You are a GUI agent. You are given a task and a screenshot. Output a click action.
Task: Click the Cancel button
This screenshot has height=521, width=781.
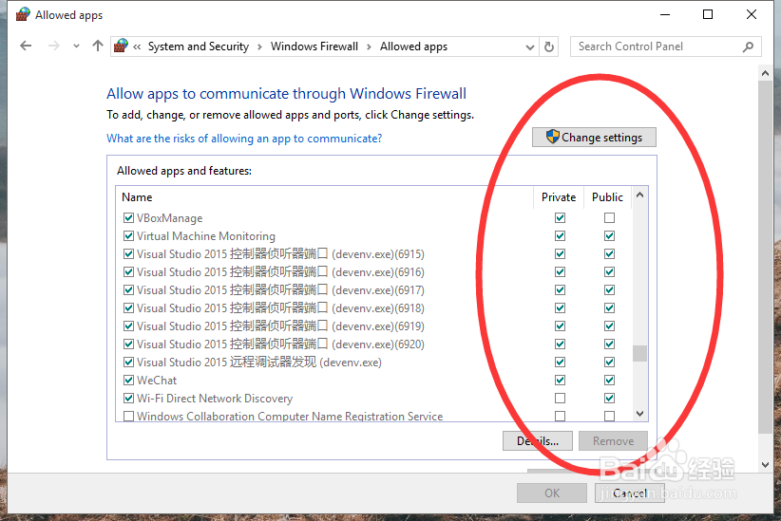(x=630, y=493)
